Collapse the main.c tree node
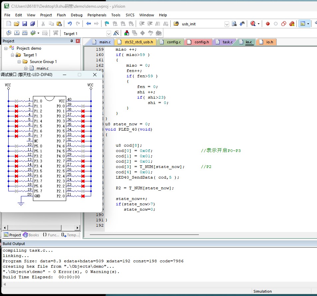 (x=26, y=68)
